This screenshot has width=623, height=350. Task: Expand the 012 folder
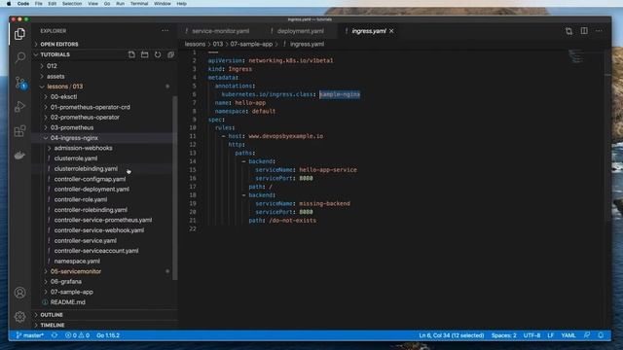point(52,66)
